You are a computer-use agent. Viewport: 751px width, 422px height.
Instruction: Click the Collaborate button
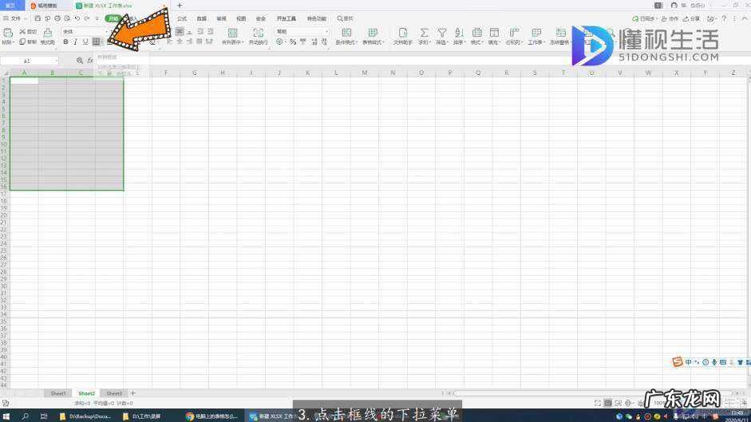click(670, 18)
